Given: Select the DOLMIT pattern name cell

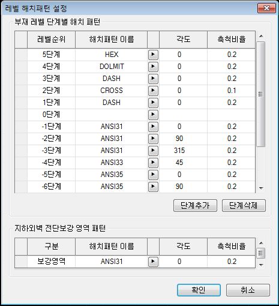Looking at the screenshot, I should 111,67.
